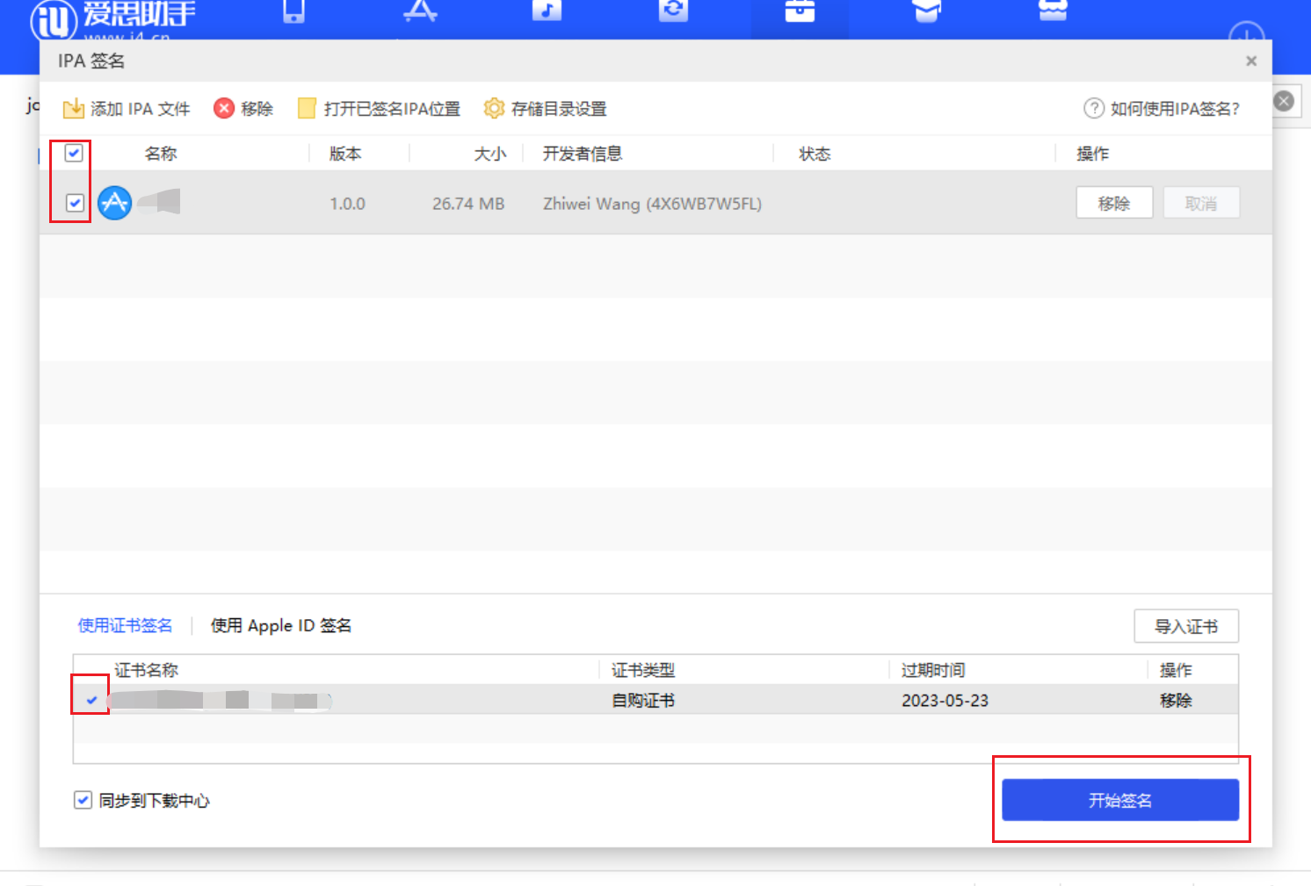This screenshot has height=886, width=1311.
Task: Click 证书类型 column header
Action: point(643,670)
